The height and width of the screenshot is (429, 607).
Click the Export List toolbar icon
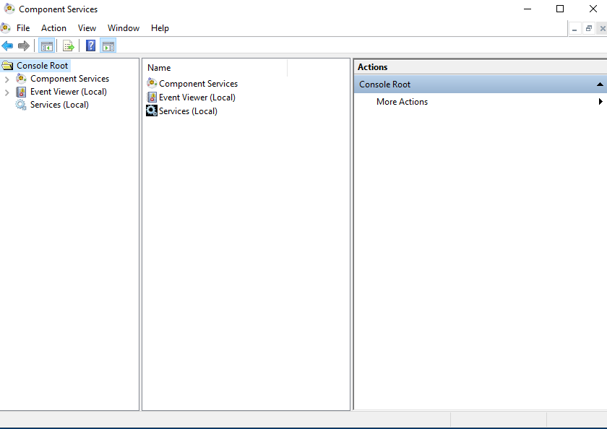[x=69, y=46]
